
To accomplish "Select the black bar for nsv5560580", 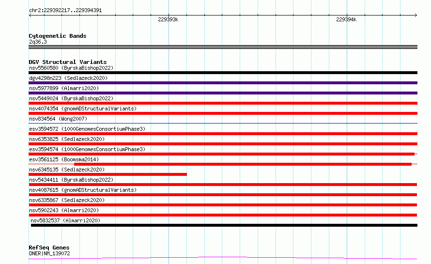I will click(x=223, y=73).
